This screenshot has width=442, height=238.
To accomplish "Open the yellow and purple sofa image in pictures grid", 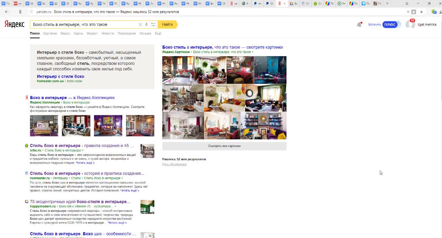I will point(263,126).
